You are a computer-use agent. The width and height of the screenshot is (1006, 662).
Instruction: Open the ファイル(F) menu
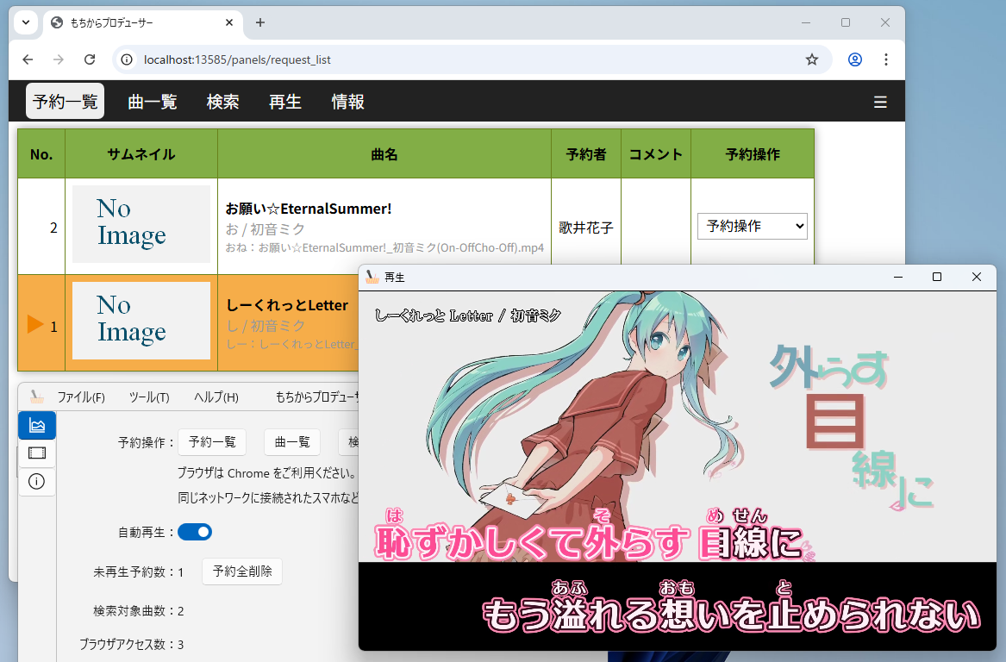pos(81,397)
